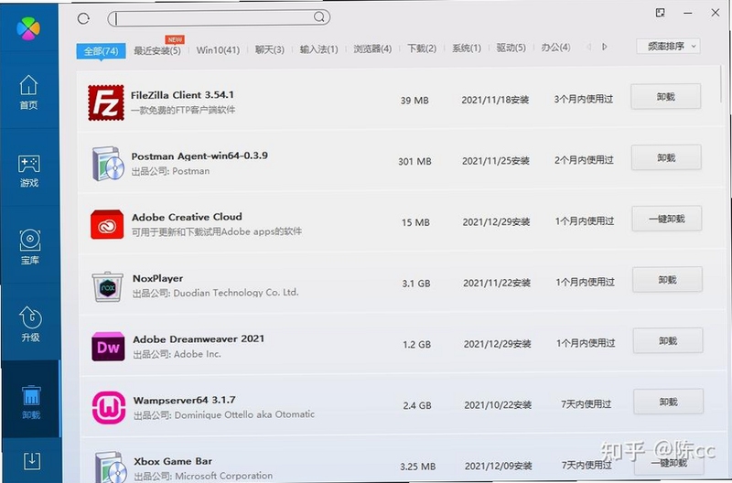732x483 pixels.
Task: Select the 全部(74) tab
Action: coord(101,51)
